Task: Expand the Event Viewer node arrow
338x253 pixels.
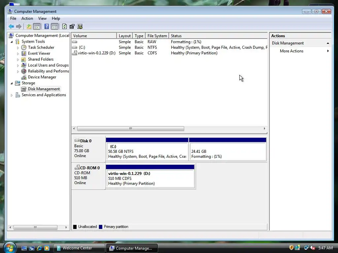Action: tap(18, 54)
